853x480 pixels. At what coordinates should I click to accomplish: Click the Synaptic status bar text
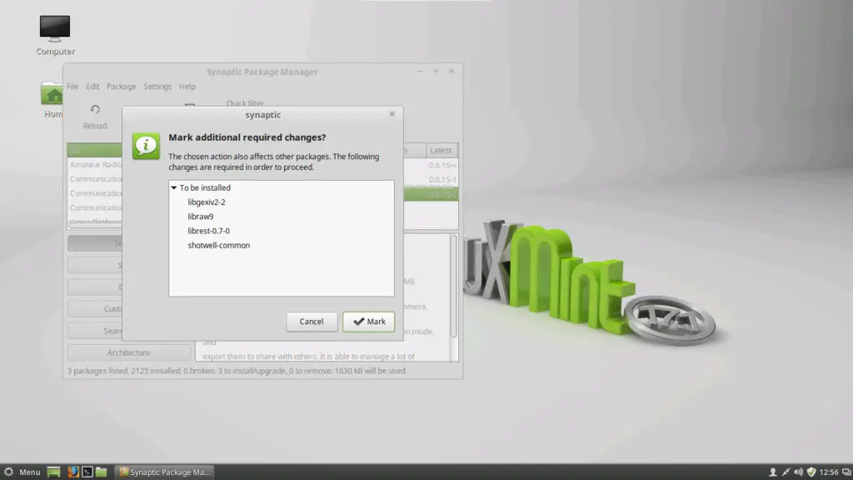coord(236,371)
